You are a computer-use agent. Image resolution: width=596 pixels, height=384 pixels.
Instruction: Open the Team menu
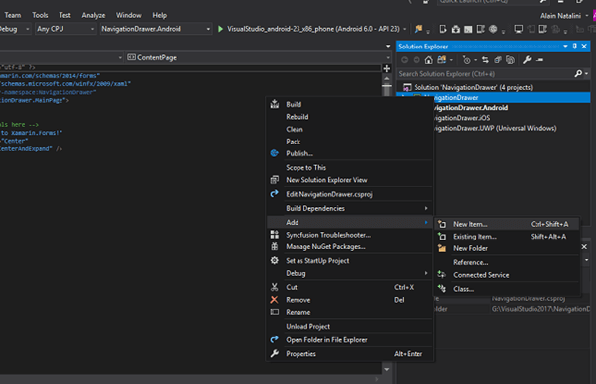tap(13, 15)
